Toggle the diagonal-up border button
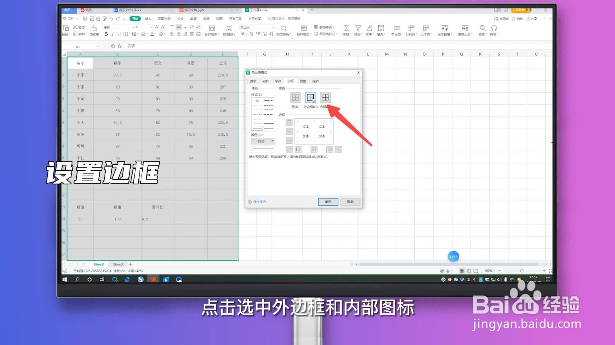Screen dimensions: 615x345 (289, 149)
